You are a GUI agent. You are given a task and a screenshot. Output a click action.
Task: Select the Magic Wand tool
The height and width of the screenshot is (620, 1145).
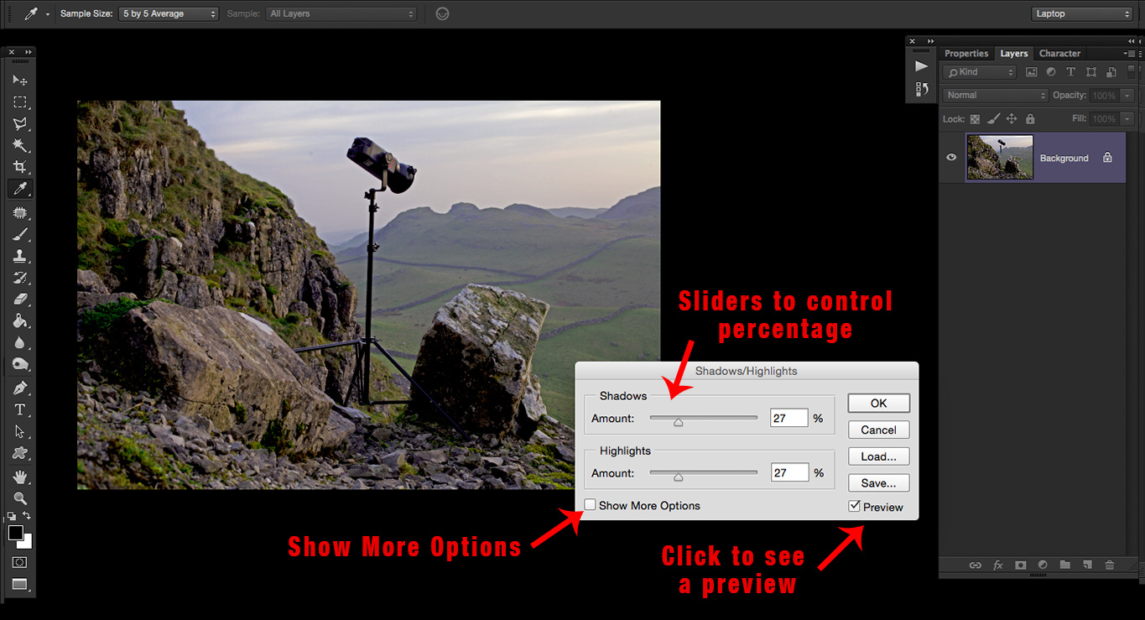(20, 146)
